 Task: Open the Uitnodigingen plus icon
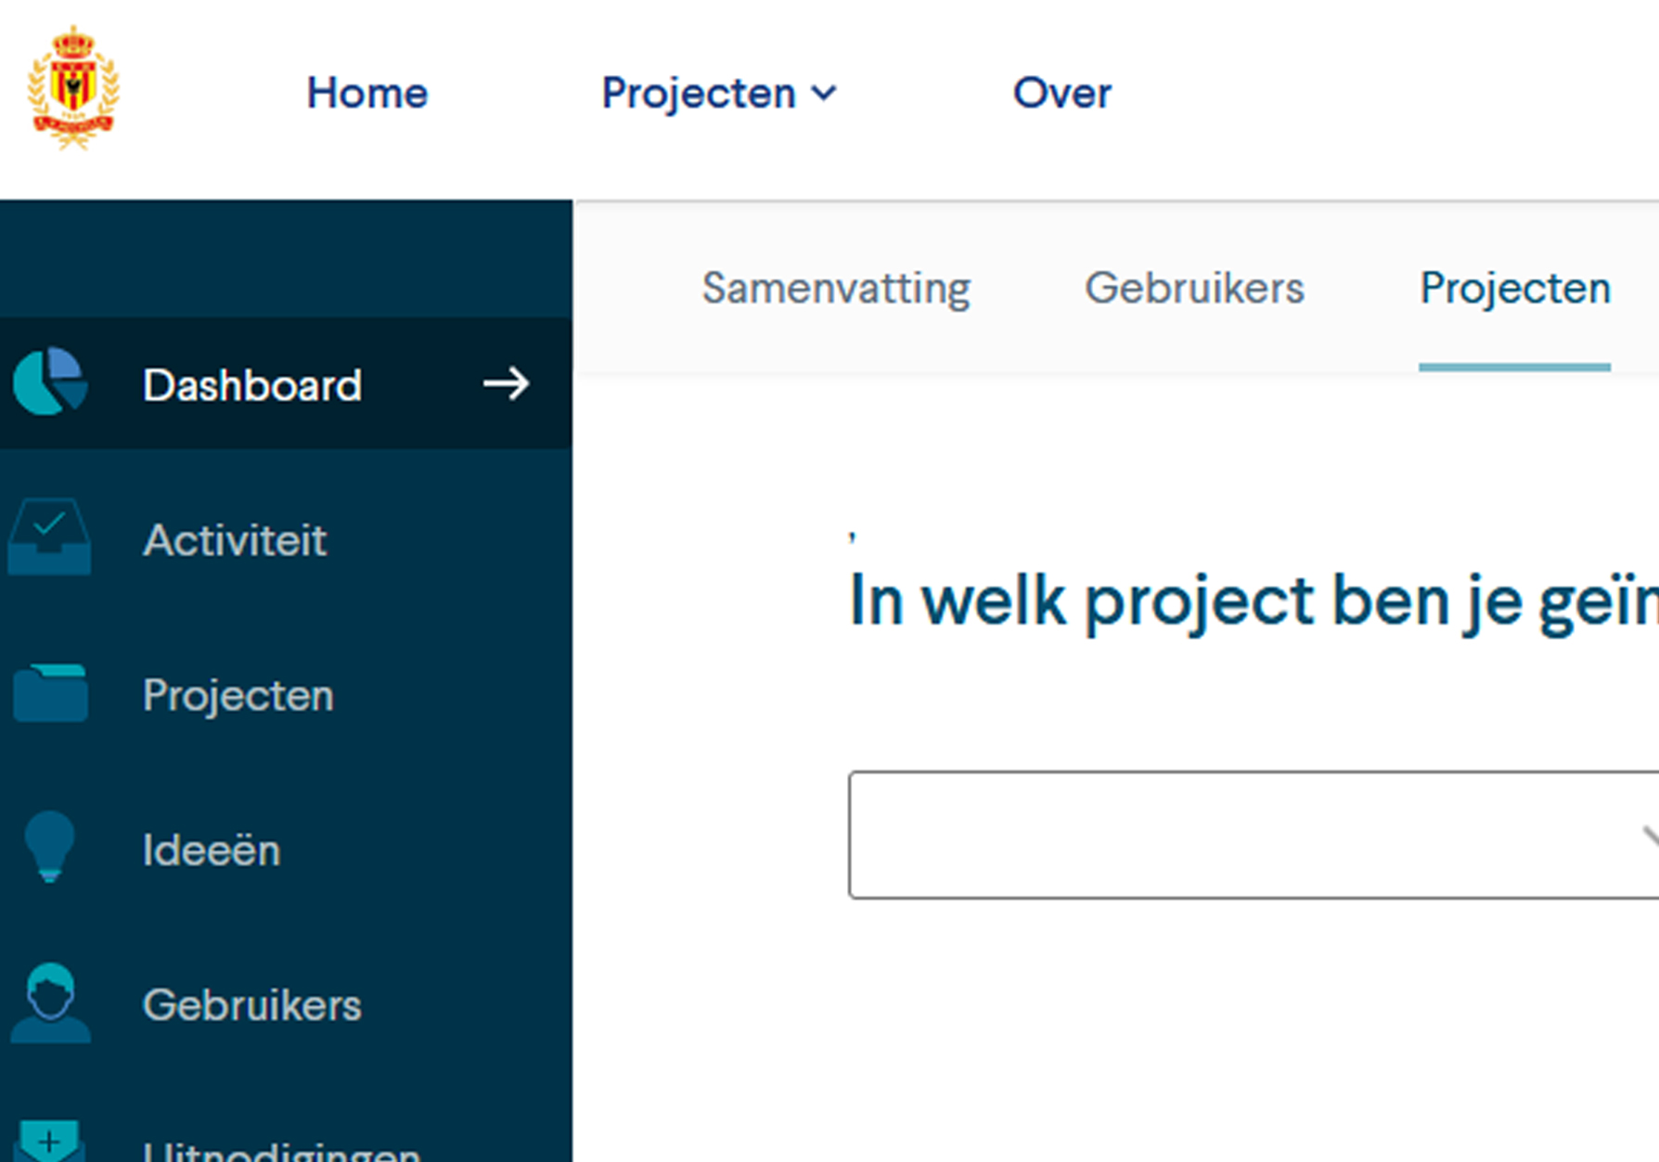pos(49,1142)
